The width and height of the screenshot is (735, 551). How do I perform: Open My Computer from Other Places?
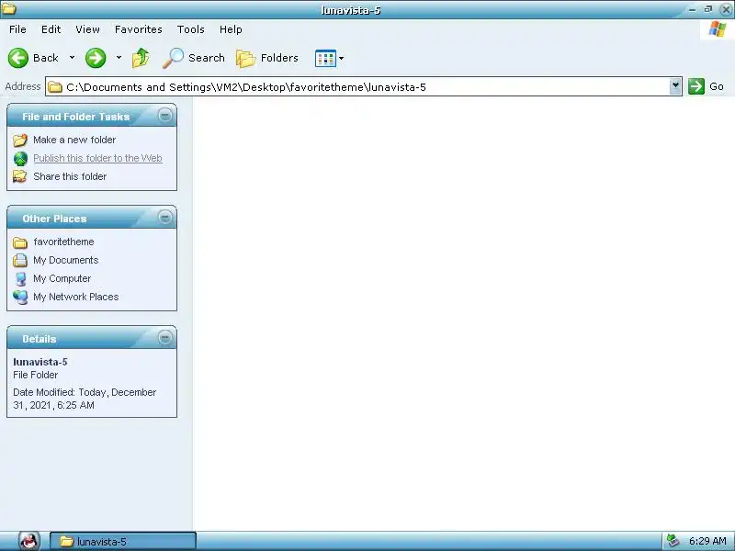[x=62, y=278]
